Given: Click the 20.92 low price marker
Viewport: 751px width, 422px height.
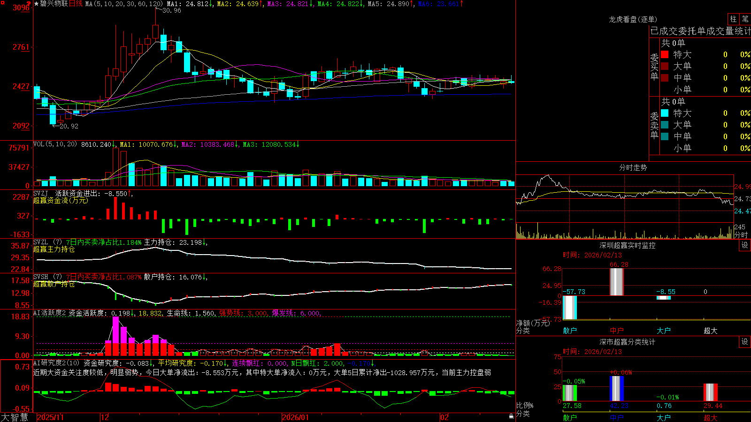Looking at the screenshot, I should (69, 126).
